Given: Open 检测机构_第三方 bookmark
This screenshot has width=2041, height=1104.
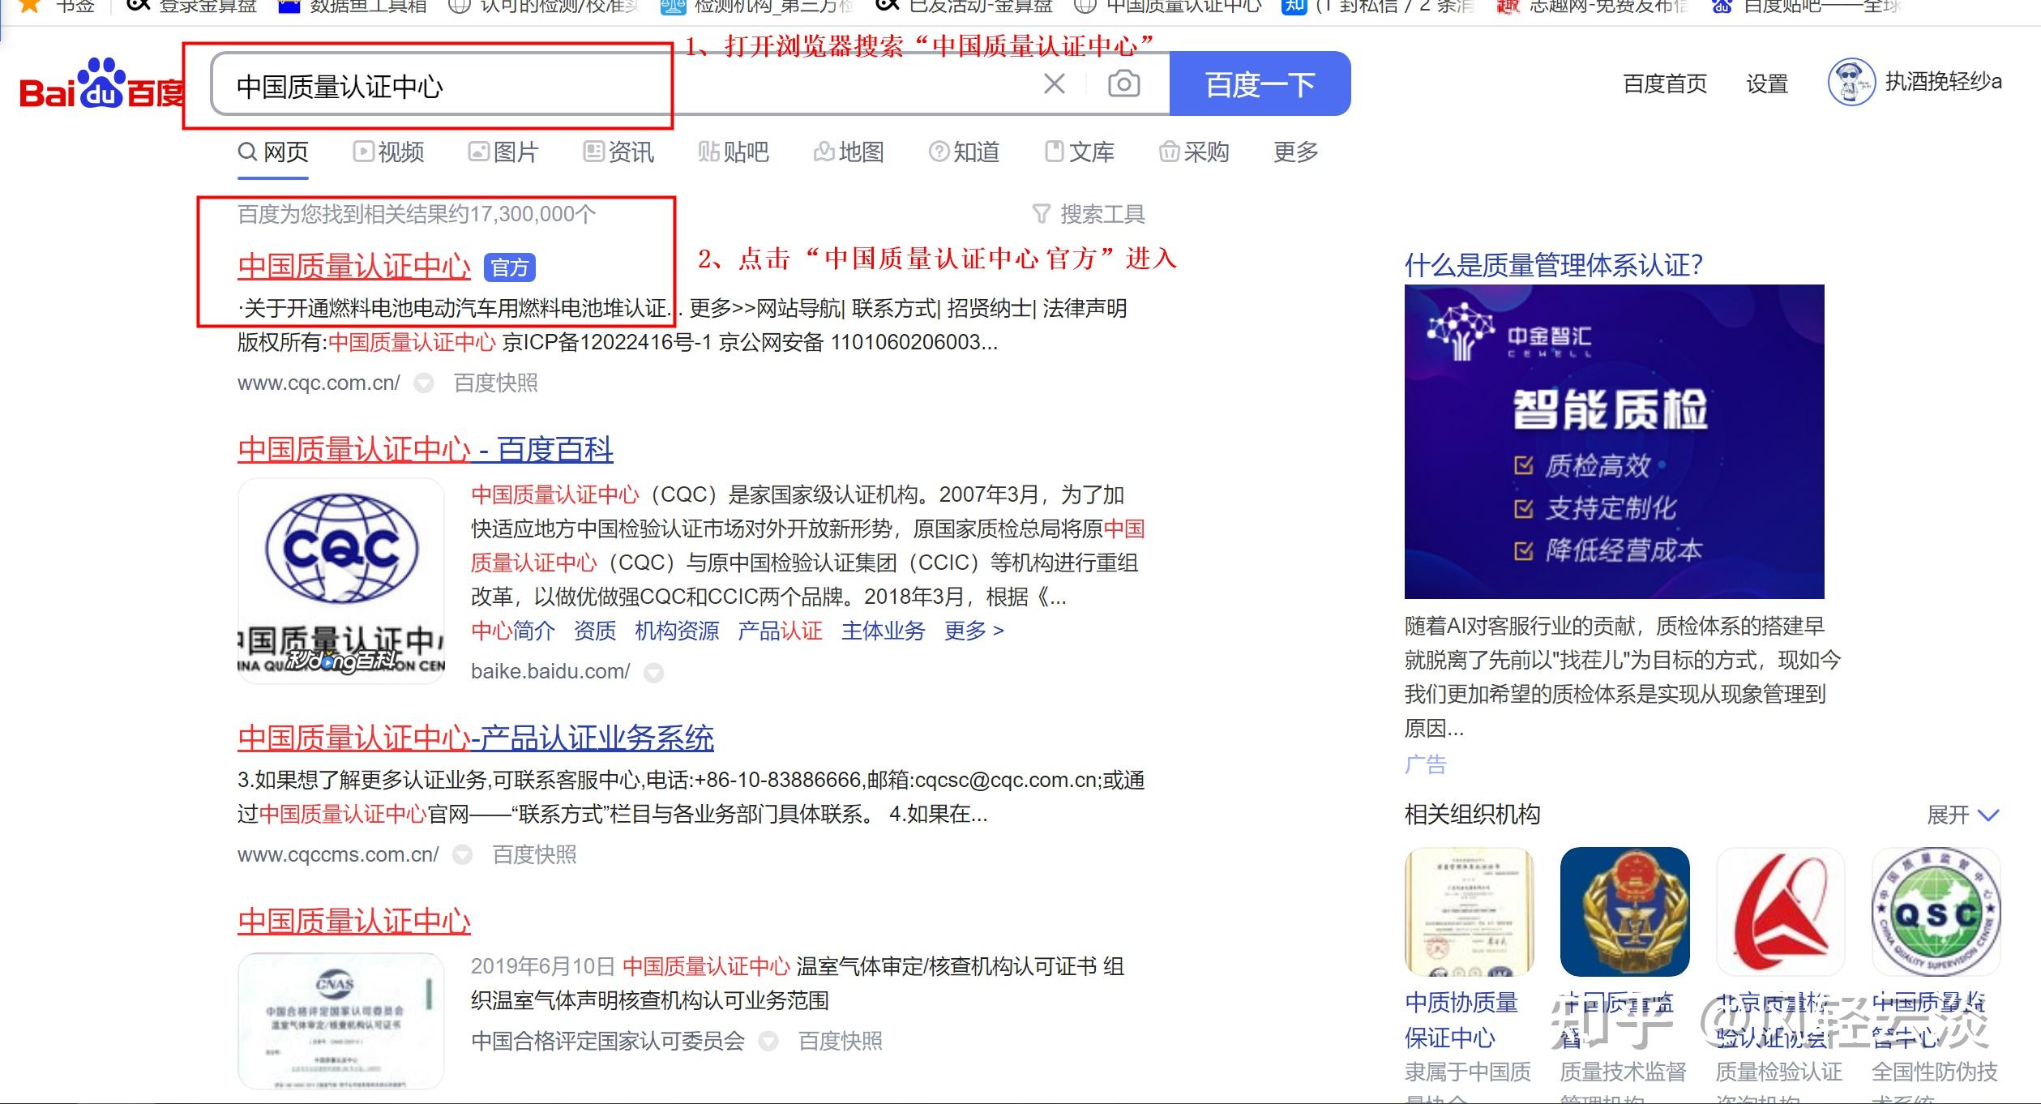Looking at the screenshot, I should click(758, 6).
